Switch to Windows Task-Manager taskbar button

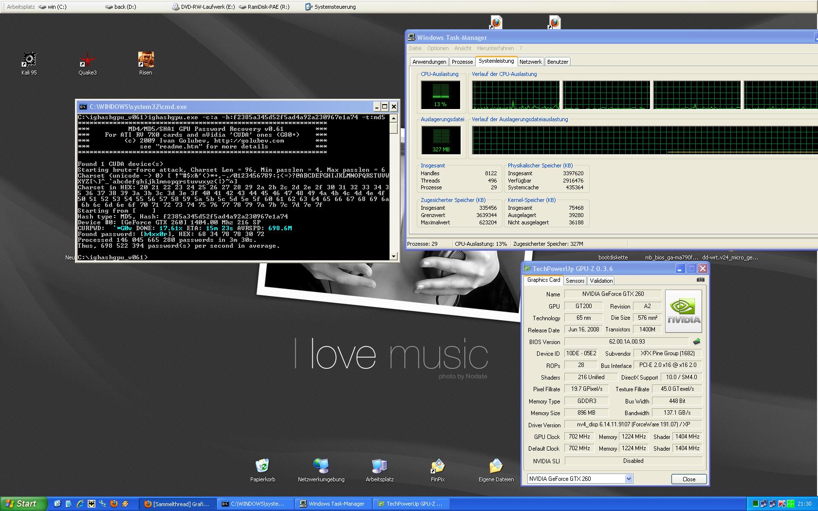(332, 504)
